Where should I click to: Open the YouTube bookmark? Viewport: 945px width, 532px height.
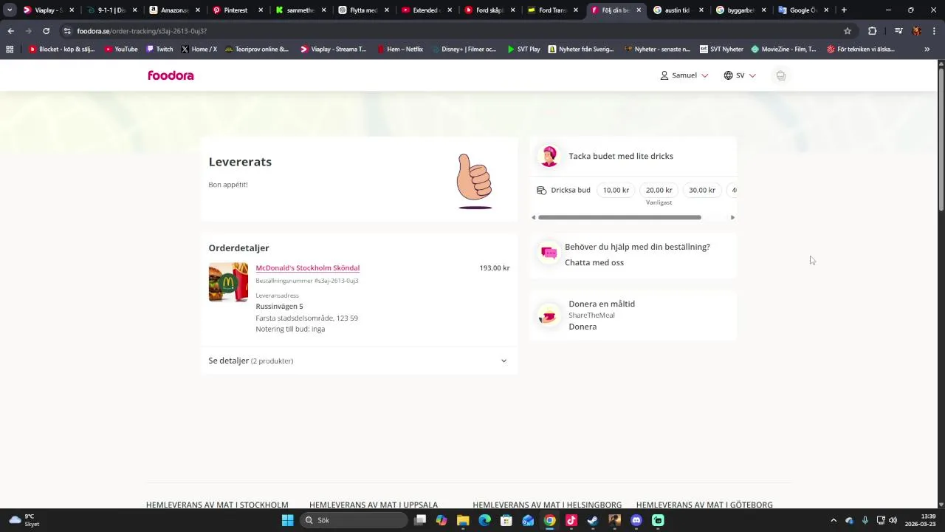tap(120, 50)
